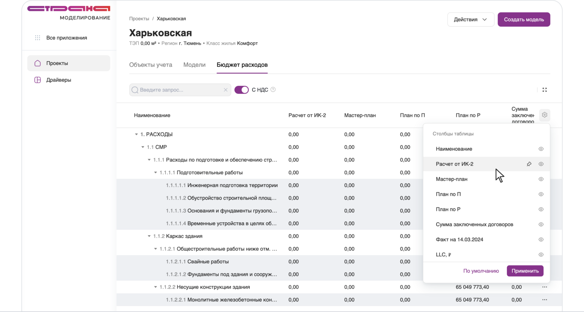The image size is (584, 312).
Task: Clear the search field with X icon
Action: [226, 90]
